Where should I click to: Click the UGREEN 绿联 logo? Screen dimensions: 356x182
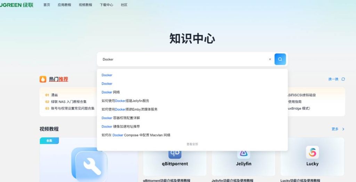tap(17, 5)
